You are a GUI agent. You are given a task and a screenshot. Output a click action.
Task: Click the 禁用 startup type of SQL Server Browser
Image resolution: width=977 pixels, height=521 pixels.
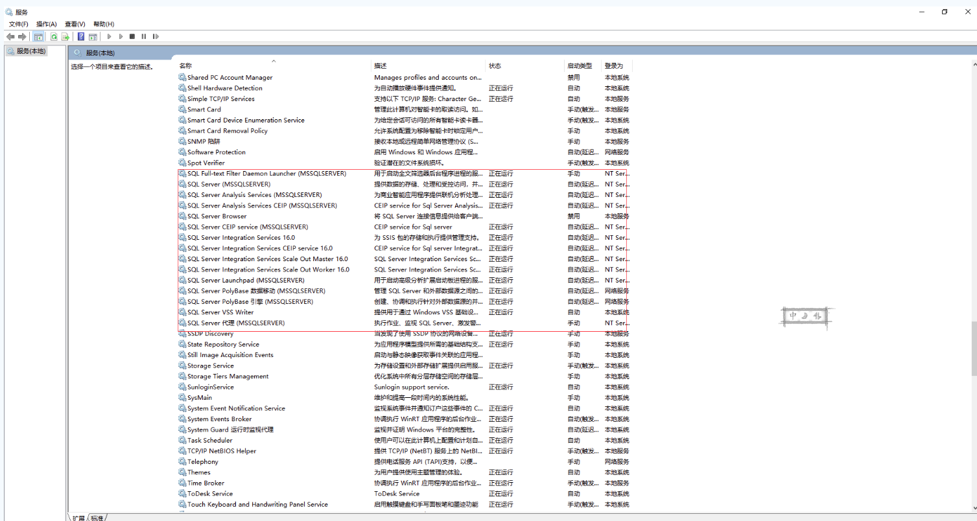coord(574,216)
